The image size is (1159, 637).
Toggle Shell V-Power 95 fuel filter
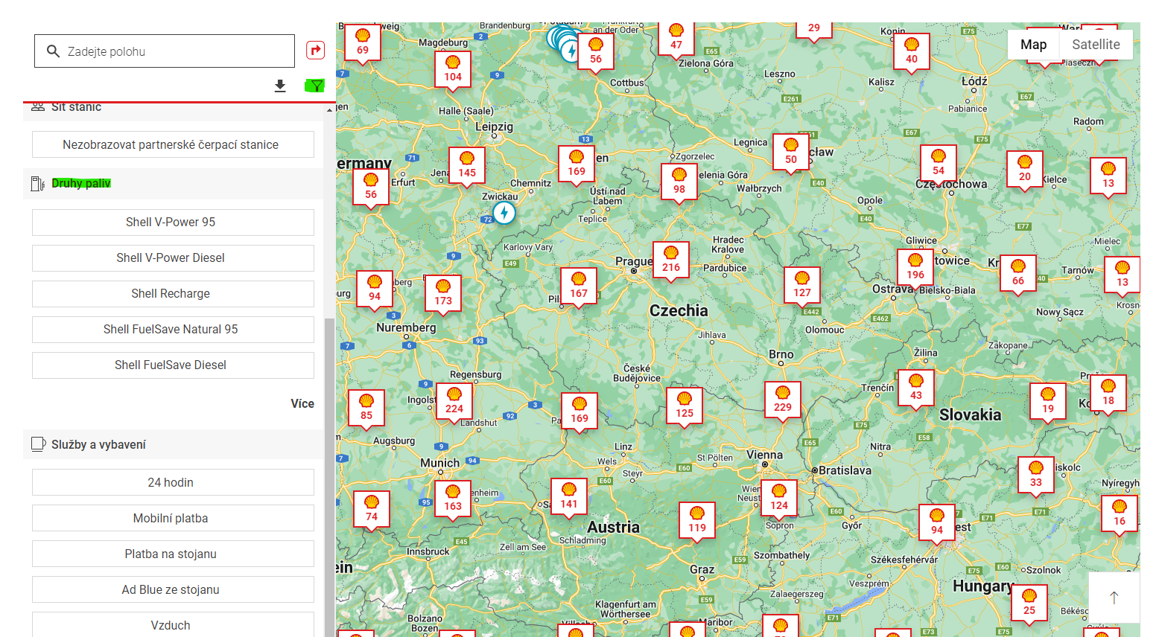click(x=173, y=223)
